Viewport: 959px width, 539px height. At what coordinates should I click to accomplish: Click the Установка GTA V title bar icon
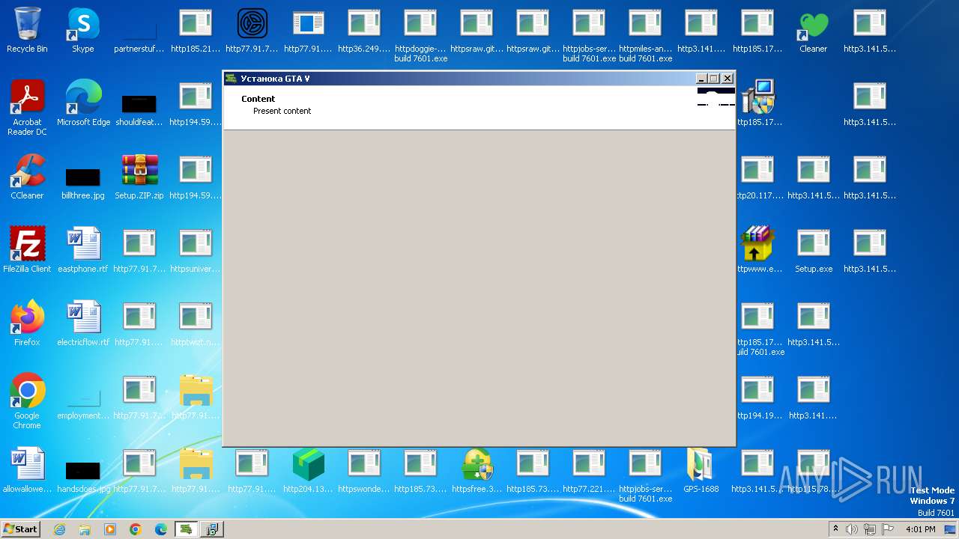[x=232, y=79]
